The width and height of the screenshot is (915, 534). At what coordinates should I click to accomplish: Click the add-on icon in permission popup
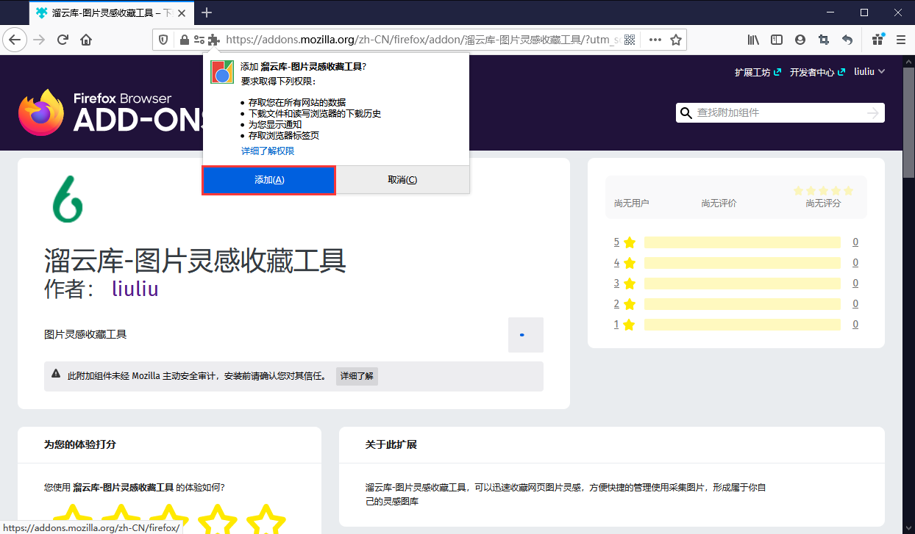point(222,72)
